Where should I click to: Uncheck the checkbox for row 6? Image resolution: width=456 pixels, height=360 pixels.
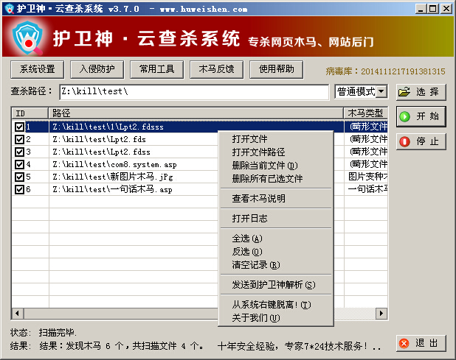coord(19,189)
